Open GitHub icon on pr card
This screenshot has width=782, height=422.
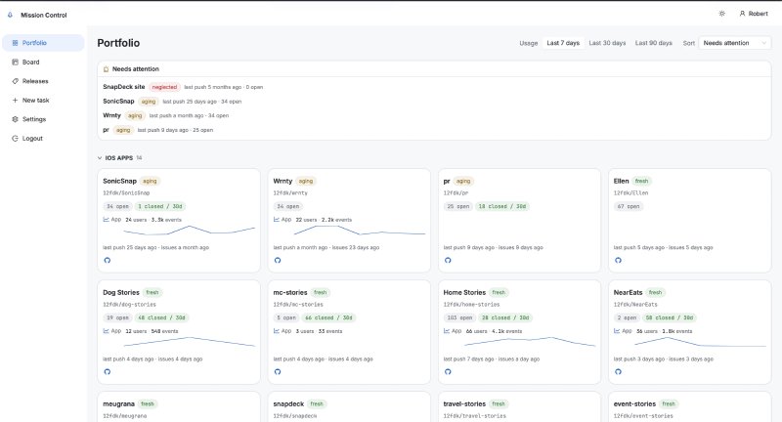tap(448, 260)
